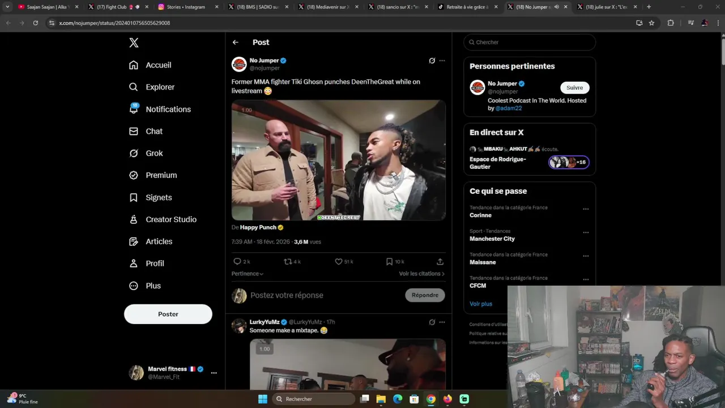Click reply icon with 2 k count
This screenshot has width=725, height=408.
pos(237,262)
